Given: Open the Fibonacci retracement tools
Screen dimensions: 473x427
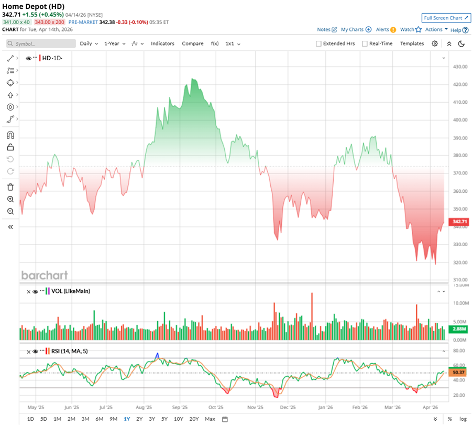Looking at the screenshot, I should [x=10, y=70].
